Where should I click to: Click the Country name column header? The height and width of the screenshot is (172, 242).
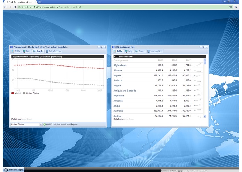click(x=121, y=60)
